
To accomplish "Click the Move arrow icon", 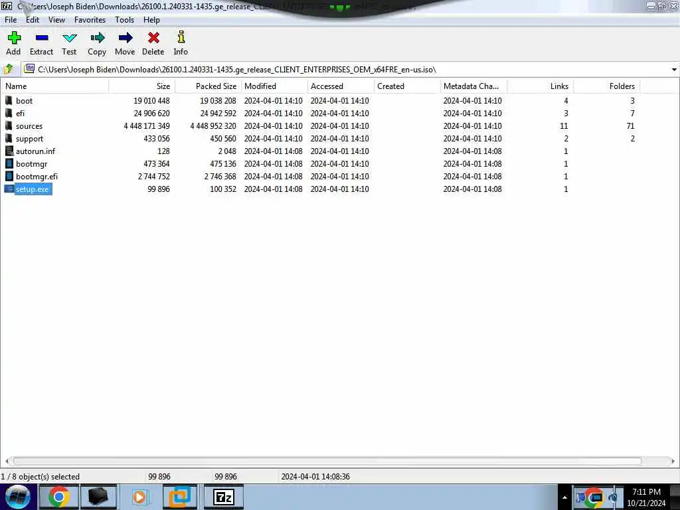I will point(125,38).
